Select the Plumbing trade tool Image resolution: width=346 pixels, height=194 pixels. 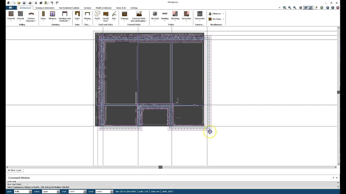coord(165,16)
